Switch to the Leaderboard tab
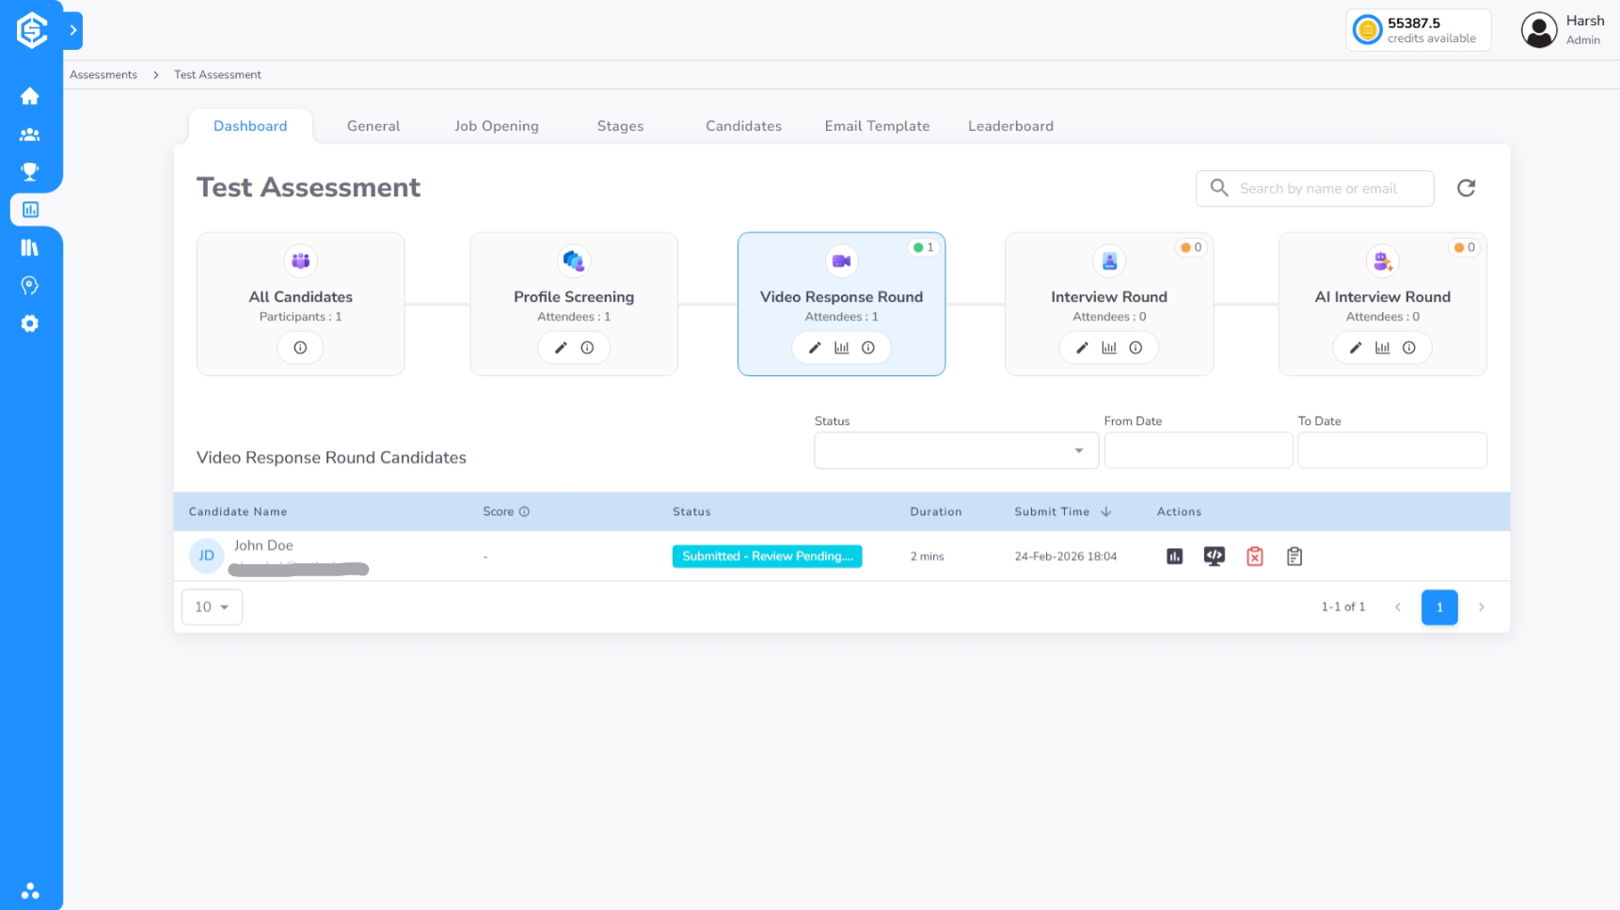Viewport: 1620px width, 910px height. pyautogui.click(x=1010, y=125)
